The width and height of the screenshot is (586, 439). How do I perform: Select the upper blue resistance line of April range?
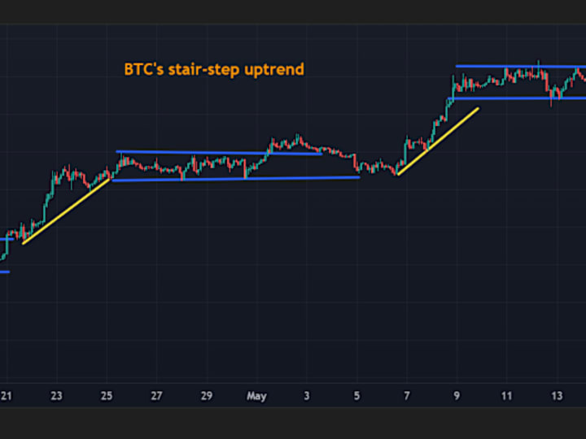pos(219,153)
